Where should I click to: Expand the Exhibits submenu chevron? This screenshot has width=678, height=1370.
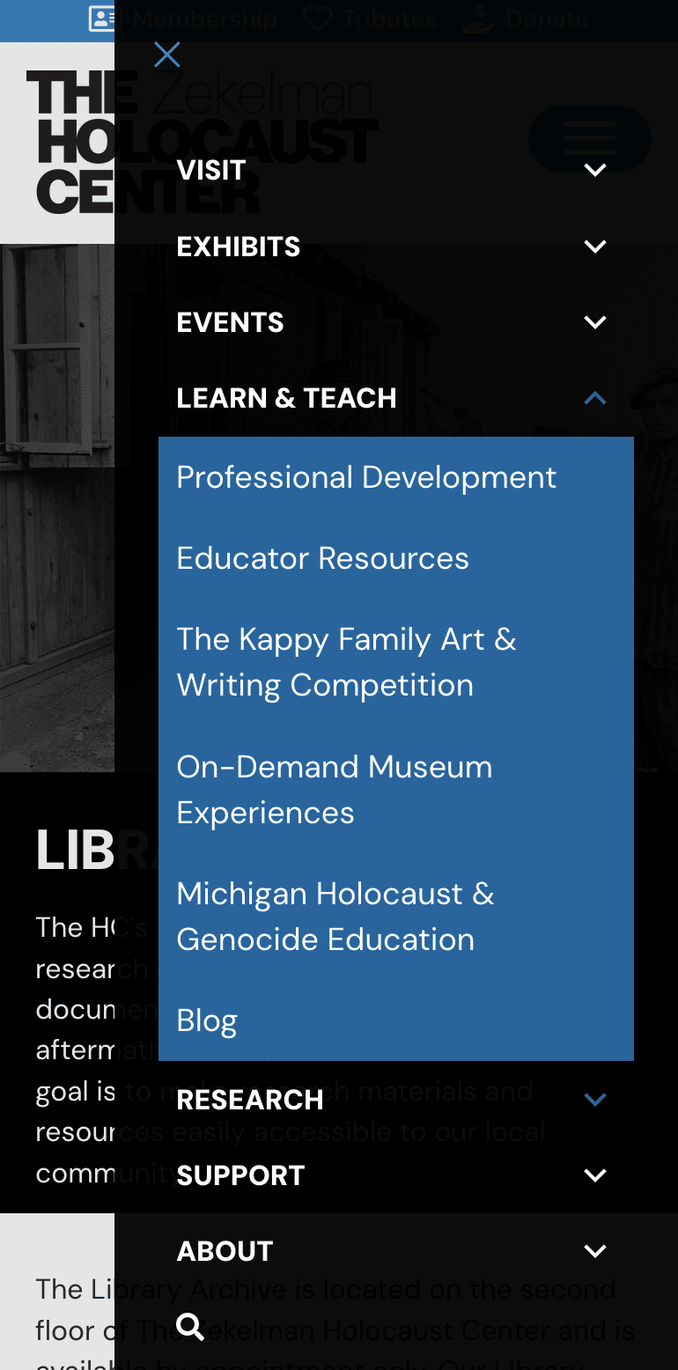point(595,247)
